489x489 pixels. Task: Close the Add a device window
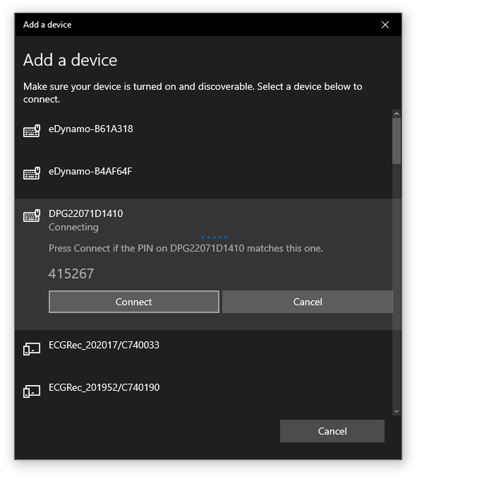(385, 25)
